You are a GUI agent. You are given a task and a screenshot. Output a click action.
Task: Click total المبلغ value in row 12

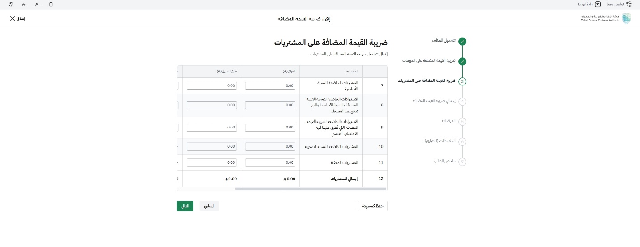[289, 179]
